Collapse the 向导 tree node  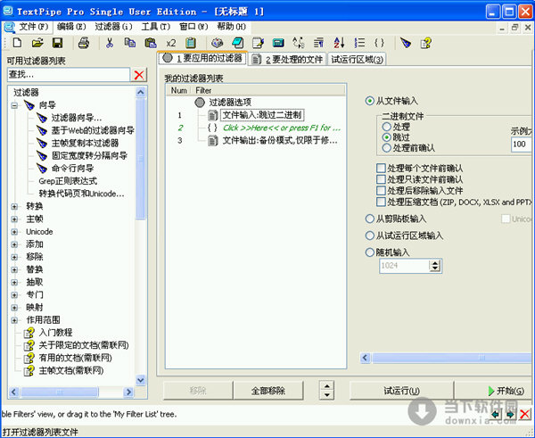[14, 105]
